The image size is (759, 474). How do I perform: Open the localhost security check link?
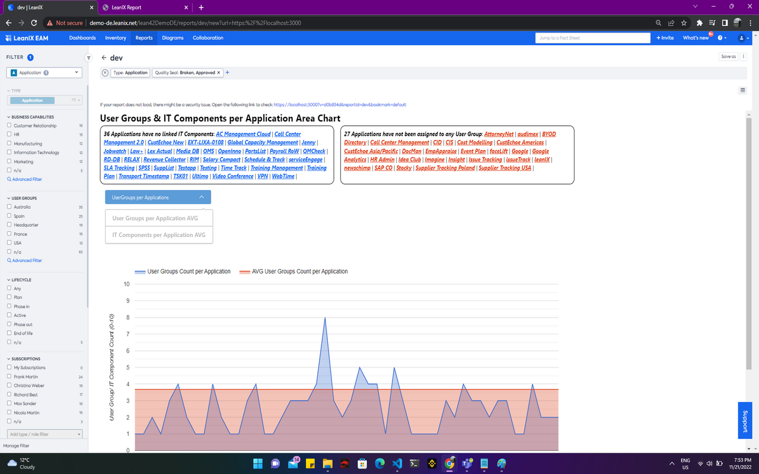[x=340, y=104]
